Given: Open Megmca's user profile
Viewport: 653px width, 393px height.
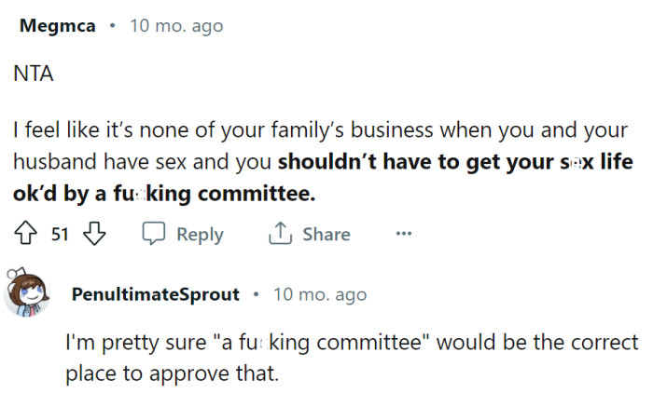Looking at the screenshot, I should tap(58, 26).
